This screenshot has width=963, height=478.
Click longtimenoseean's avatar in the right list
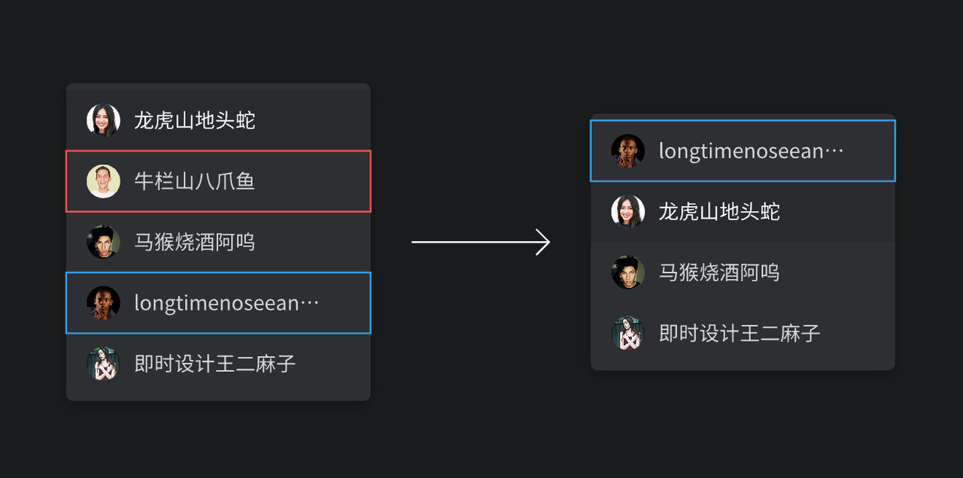tap(627, 150)
